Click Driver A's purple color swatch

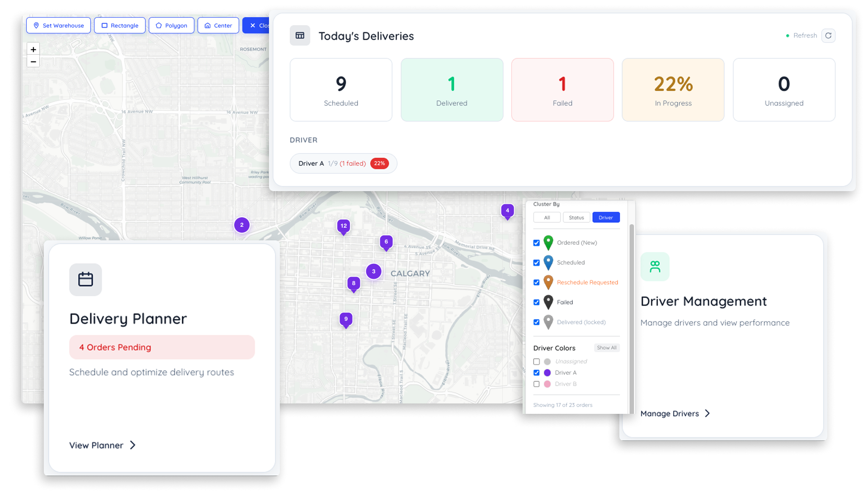[x=548, y=373]
